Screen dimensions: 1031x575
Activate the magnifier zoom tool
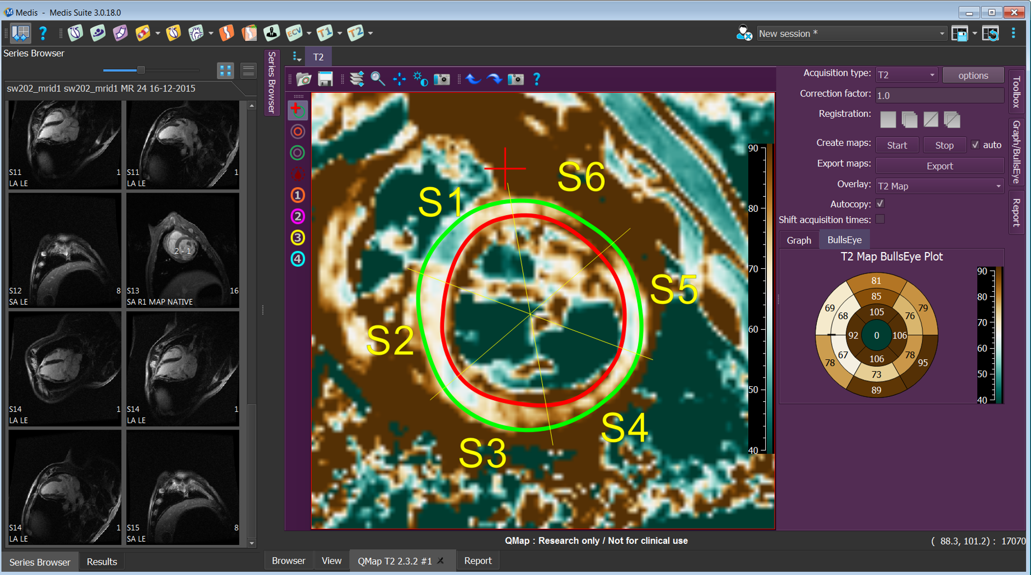point(378,79)
